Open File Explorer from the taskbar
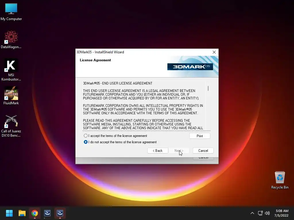Screen dimensions: 294x220 click(22, 213)
